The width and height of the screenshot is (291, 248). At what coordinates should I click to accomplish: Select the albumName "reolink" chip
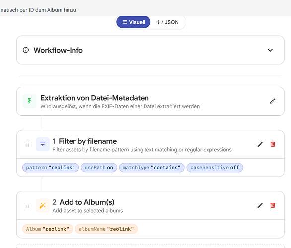(x=106, y=229)
